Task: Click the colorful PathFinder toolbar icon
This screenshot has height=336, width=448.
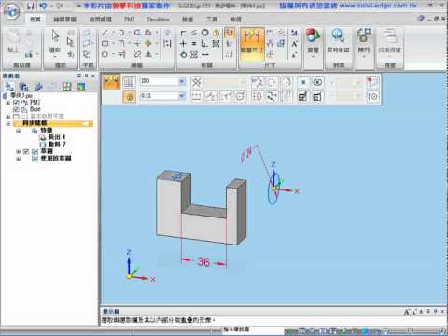Action: (81, 87)
